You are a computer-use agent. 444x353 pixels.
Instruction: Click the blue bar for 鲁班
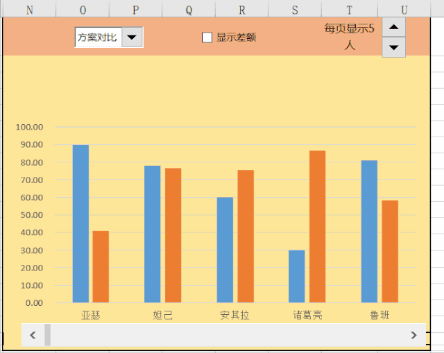point(369,232)
